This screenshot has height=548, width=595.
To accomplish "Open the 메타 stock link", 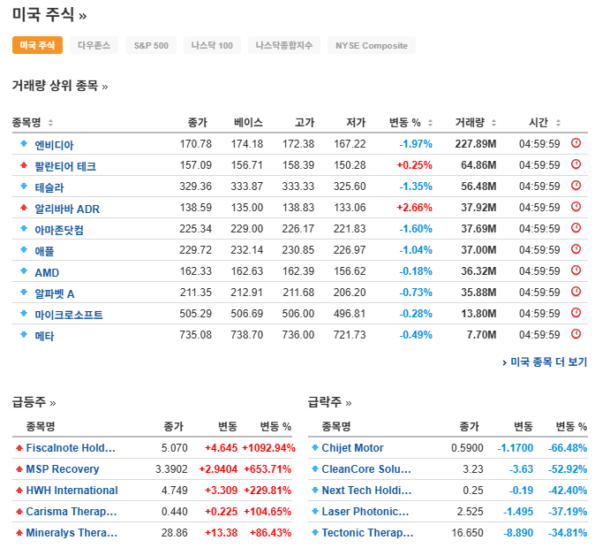I will [44, 336].
